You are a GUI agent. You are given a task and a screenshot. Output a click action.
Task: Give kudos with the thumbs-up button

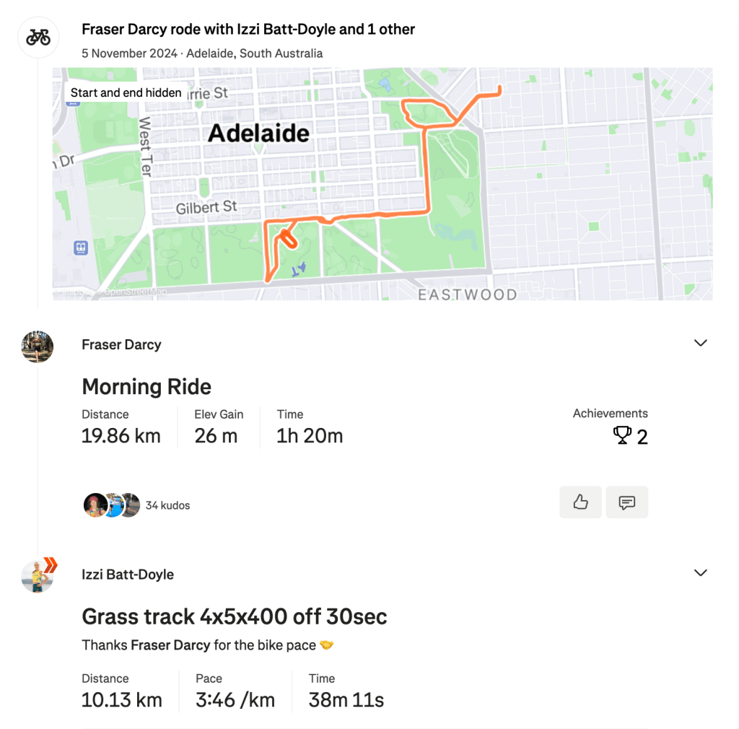tap(580, 502)
